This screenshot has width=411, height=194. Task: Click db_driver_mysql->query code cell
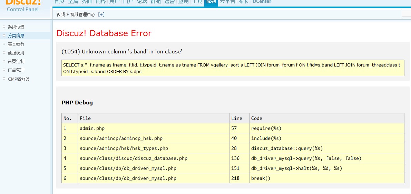[x=326, y=158]
